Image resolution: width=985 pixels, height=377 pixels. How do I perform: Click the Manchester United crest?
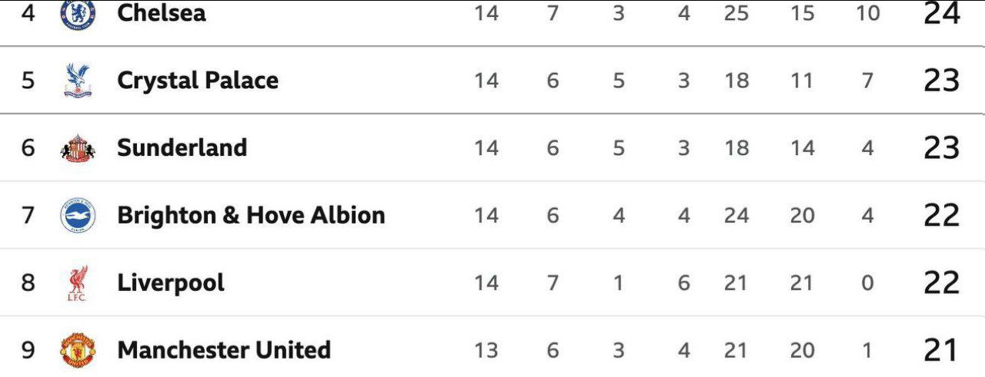tap(78, 350)
